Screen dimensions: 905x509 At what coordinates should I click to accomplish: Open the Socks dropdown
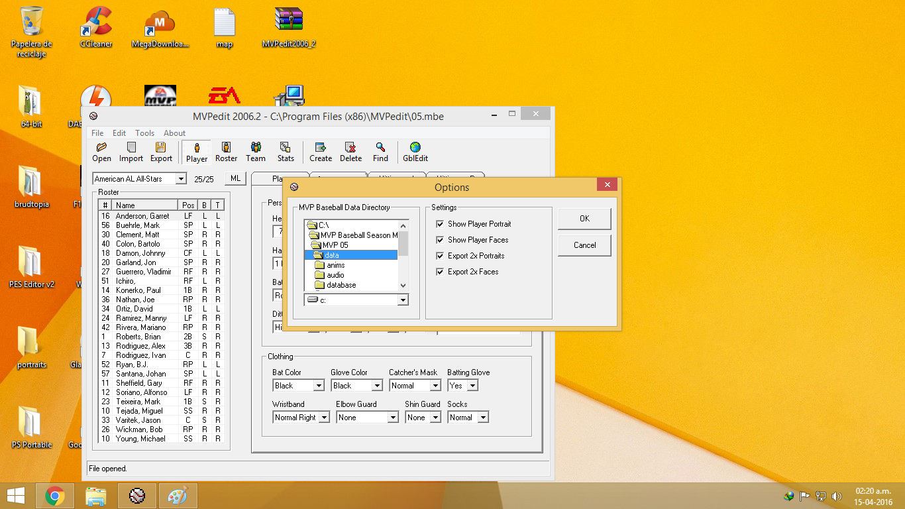coord(483,418)
